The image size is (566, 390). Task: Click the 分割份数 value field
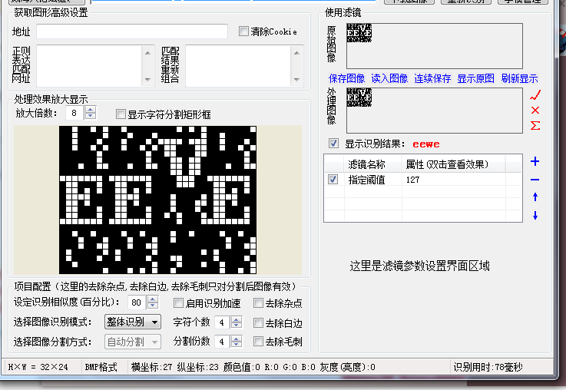coord(223,342)
